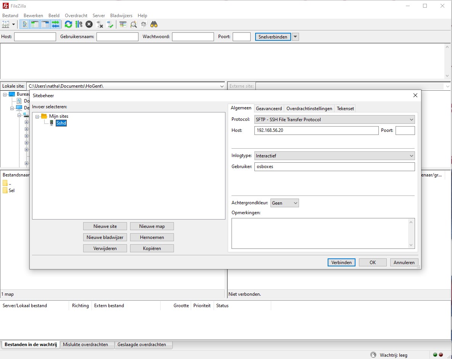Open the Lokale site path dropdown
The image size is (452, 359).
222,86
